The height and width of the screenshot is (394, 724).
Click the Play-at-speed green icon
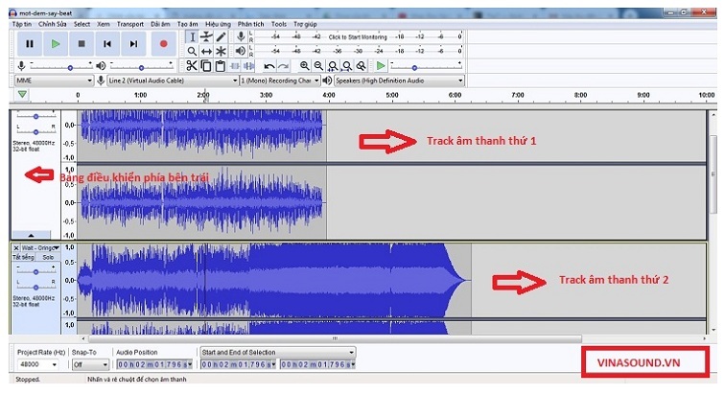(x=381, y=66)
